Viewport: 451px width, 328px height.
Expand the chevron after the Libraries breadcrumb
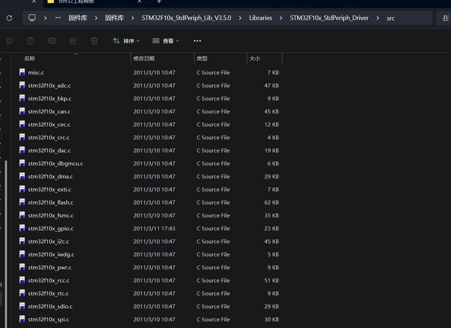[281, 18]
